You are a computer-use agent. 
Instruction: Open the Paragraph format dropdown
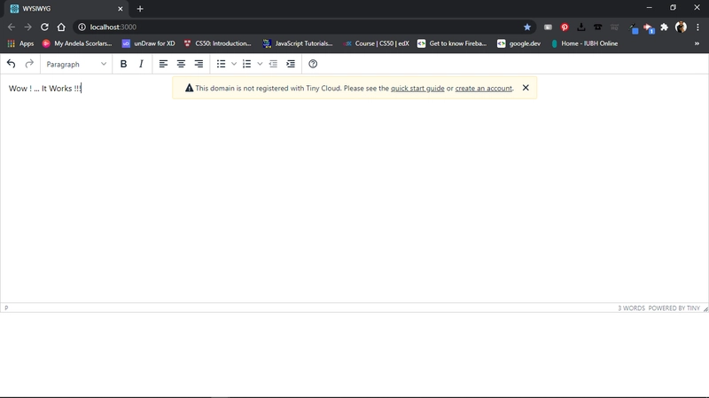(76, 64)
